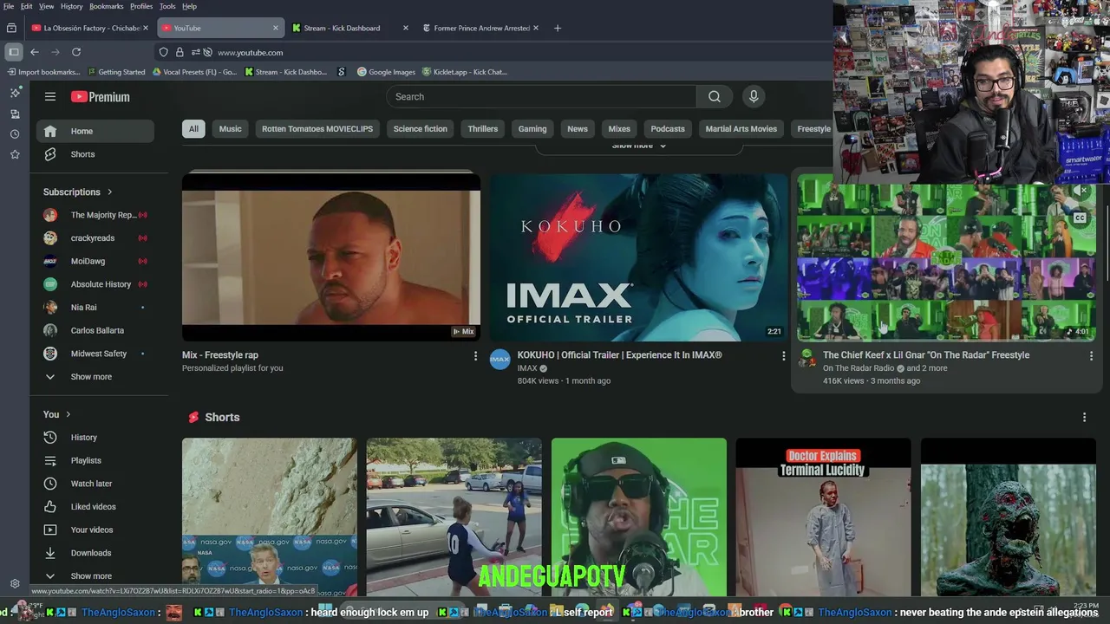
Task: Open the File menu
Action: point(9,6)
